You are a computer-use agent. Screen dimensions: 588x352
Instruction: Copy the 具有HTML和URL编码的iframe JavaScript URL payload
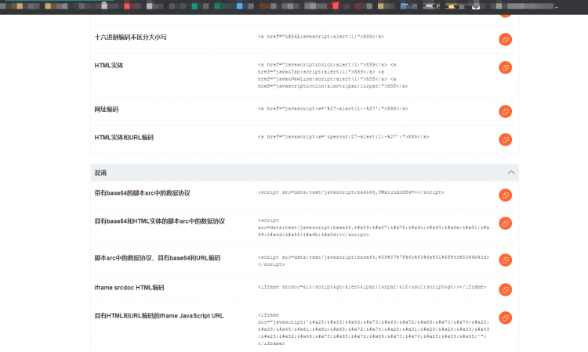(505, 318)
